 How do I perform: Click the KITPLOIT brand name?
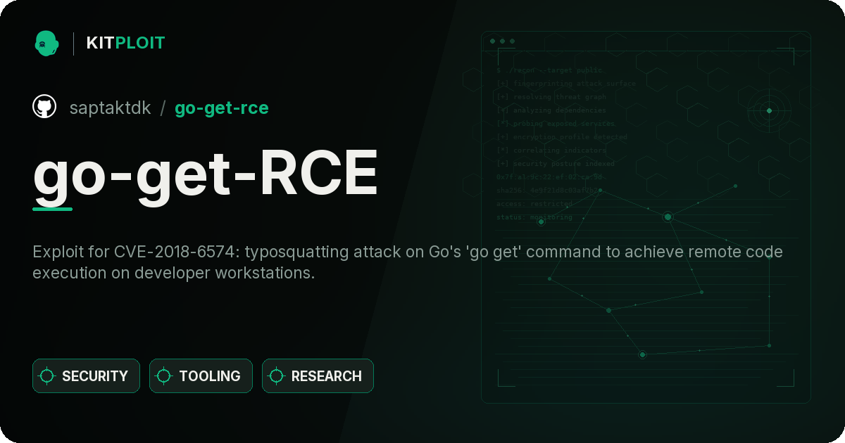125,43
